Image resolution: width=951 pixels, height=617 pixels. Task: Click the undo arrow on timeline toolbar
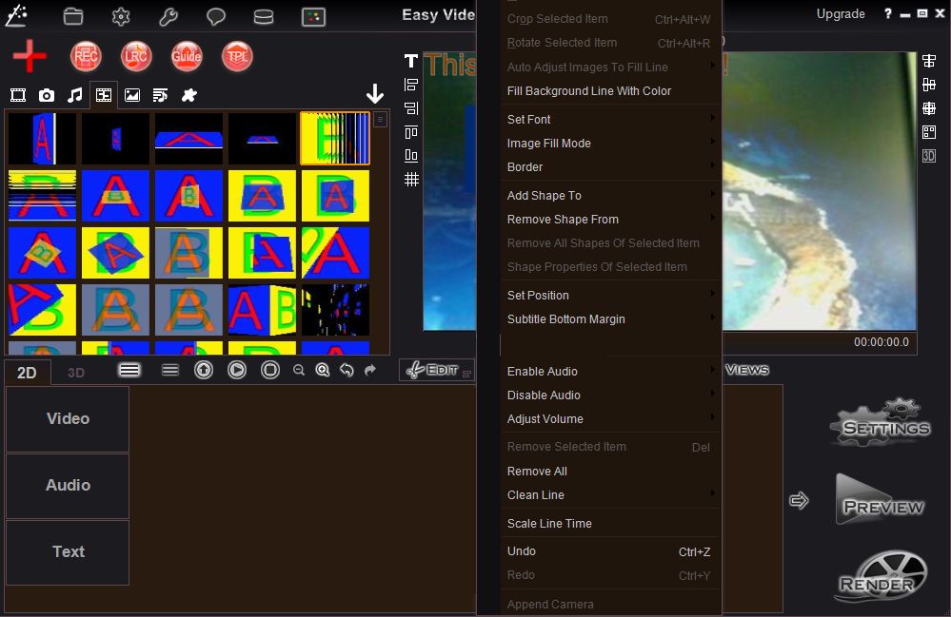(347, 370)
